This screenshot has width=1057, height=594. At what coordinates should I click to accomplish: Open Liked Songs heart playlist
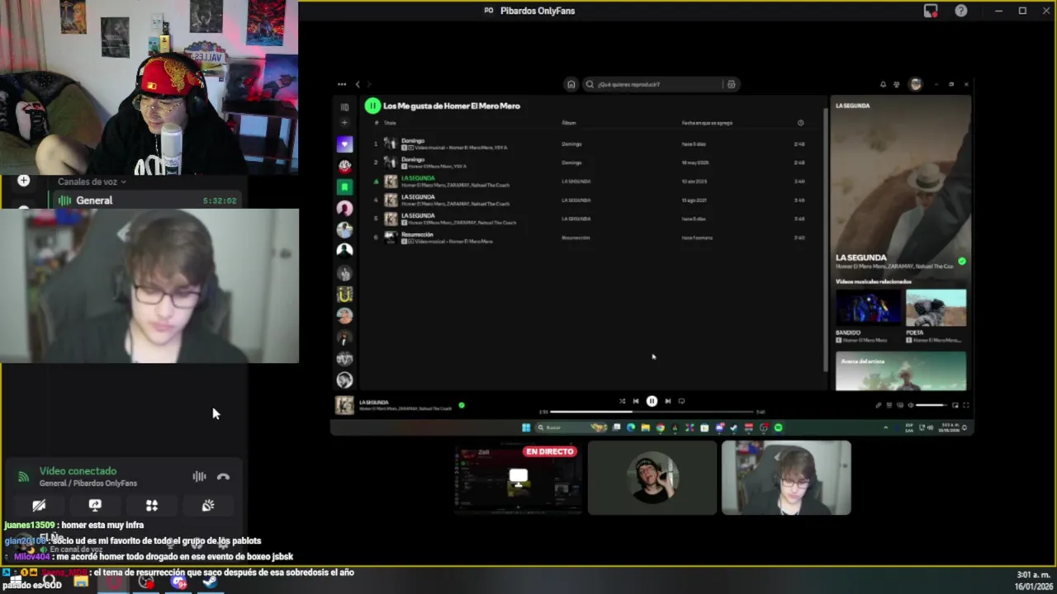[344, 144]
